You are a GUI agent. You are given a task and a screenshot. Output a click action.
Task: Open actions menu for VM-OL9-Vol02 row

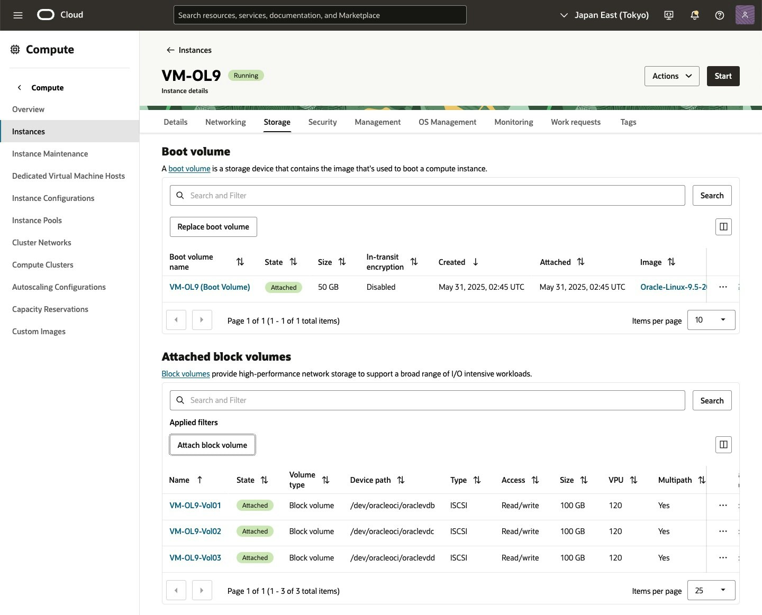pos(723,531)
